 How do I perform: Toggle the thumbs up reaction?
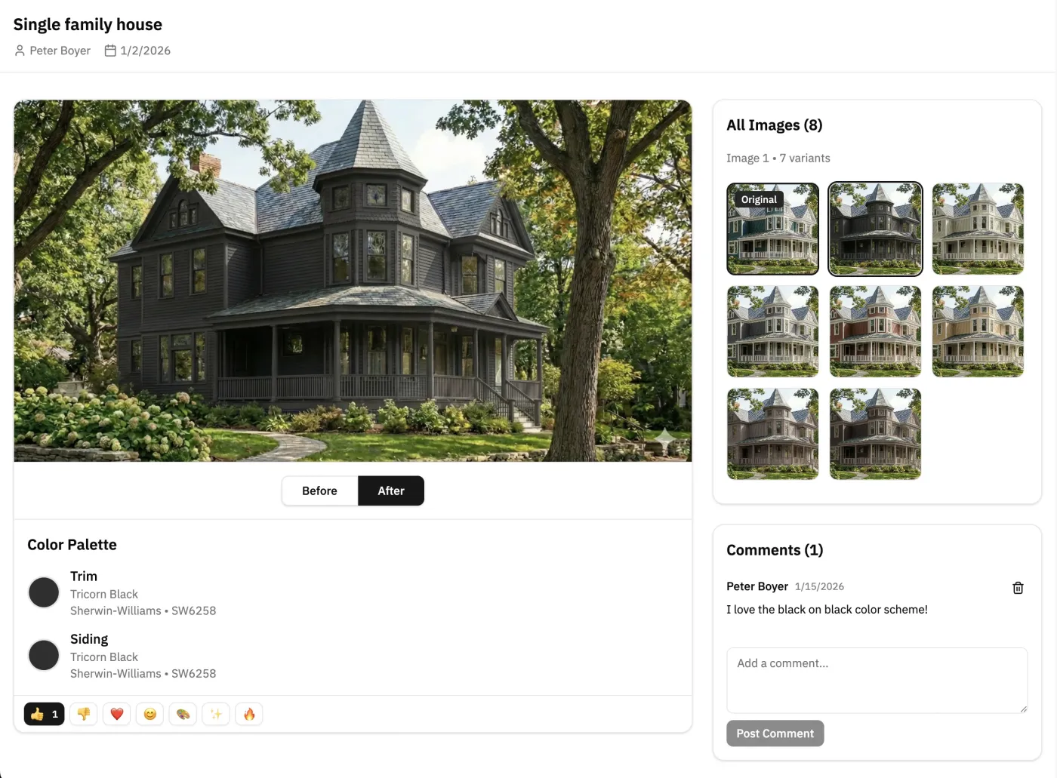click(44, 714)
